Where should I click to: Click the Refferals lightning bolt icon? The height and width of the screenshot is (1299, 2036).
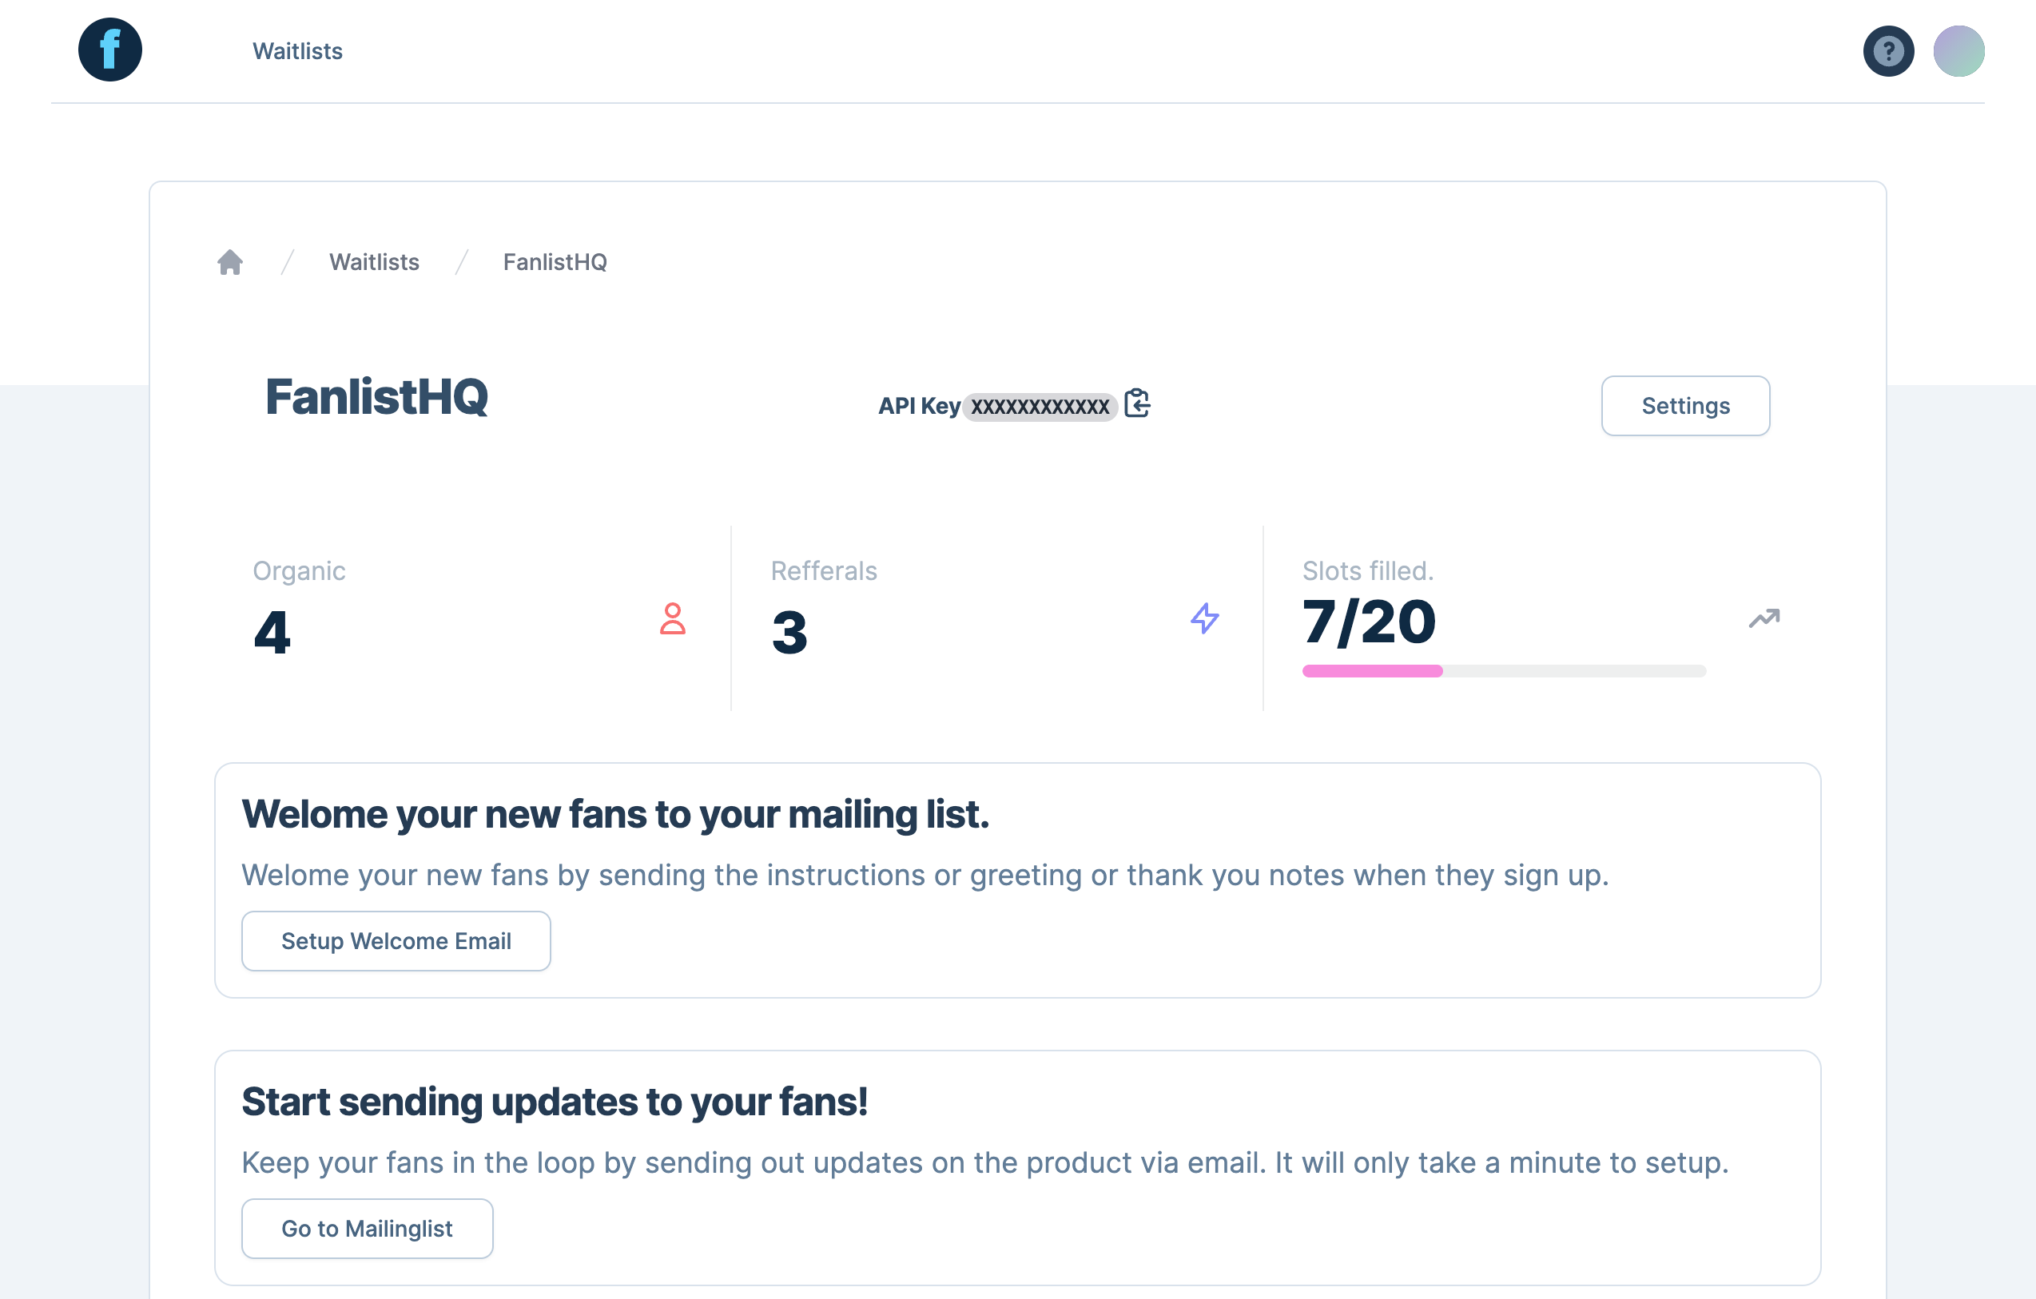coord(1204,618)
